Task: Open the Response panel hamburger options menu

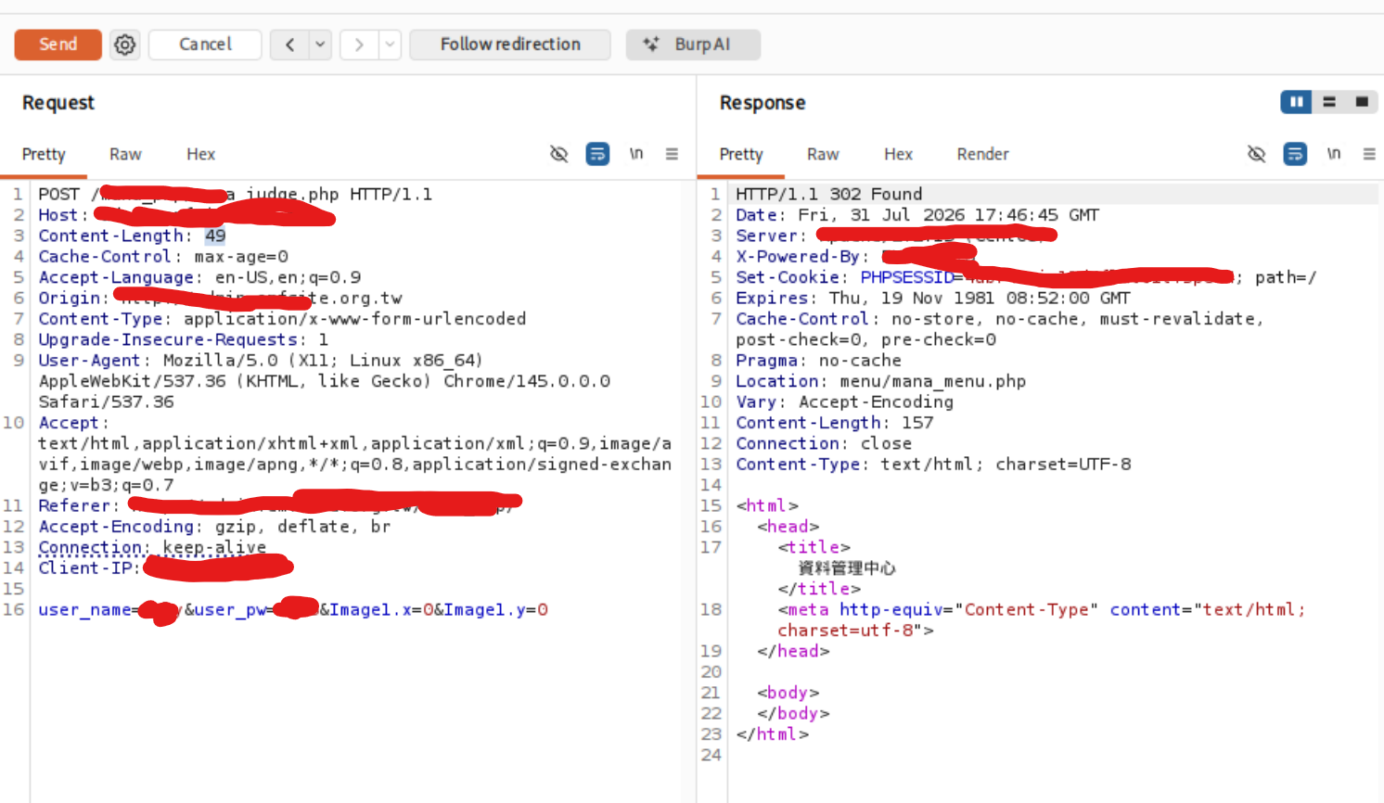Action: point(1369,154)
